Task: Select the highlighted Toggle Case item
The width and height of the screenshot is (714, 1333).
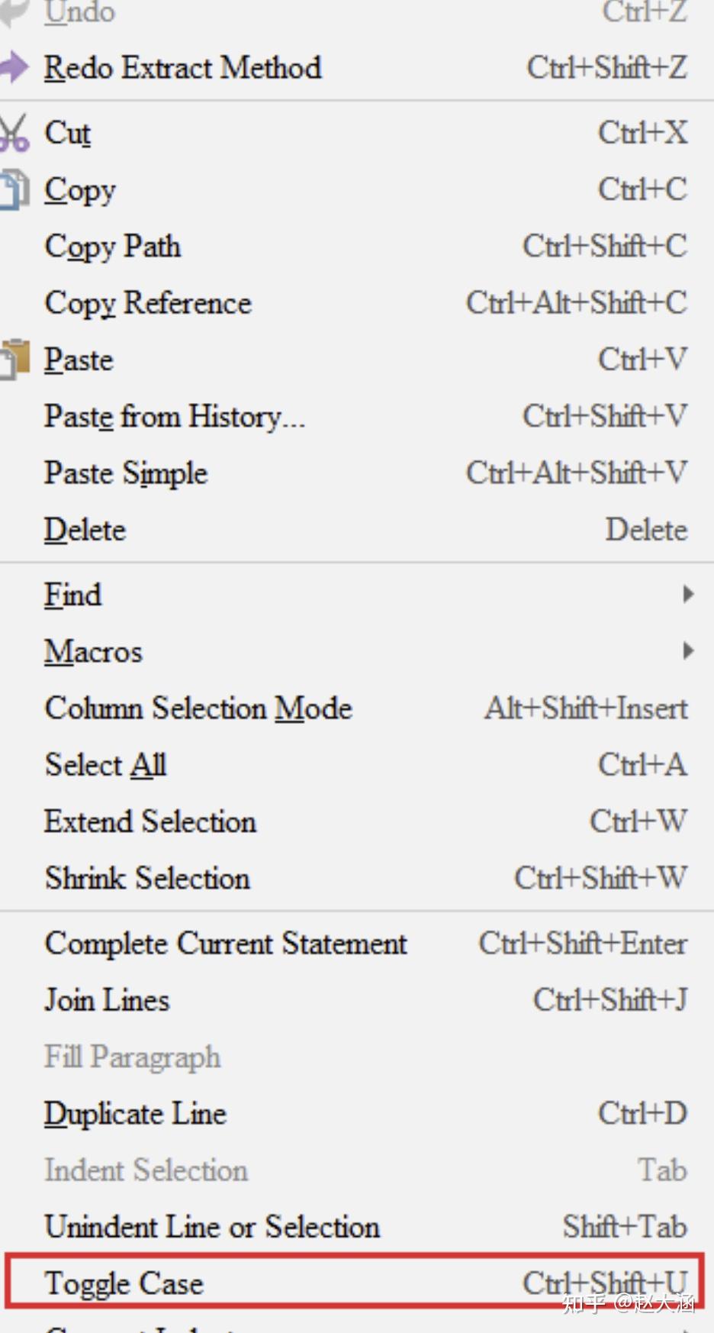Action: [124, 1283]
